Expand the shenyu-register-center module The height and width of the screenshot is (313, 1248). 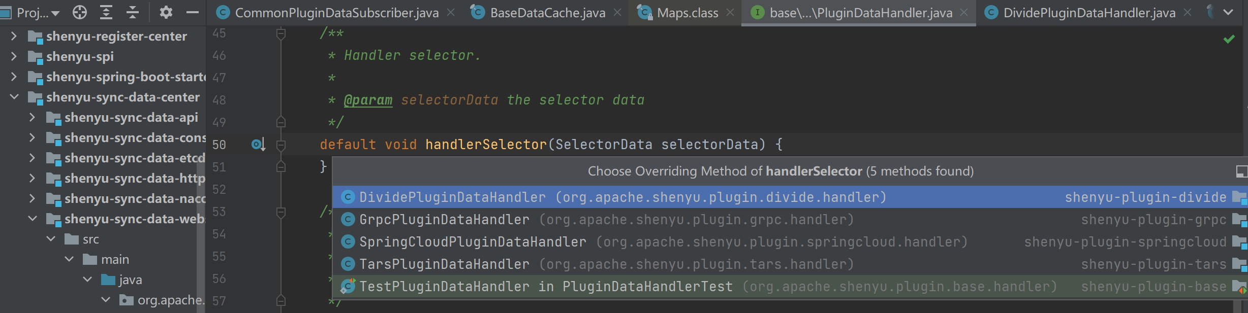14,36
